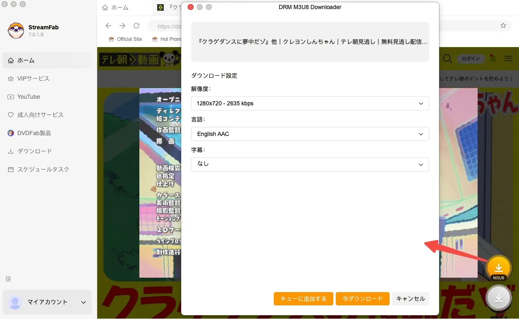Click the home icon beside ホーム
This screenshot has width=519, height=319.
click(x=11, y=60)
